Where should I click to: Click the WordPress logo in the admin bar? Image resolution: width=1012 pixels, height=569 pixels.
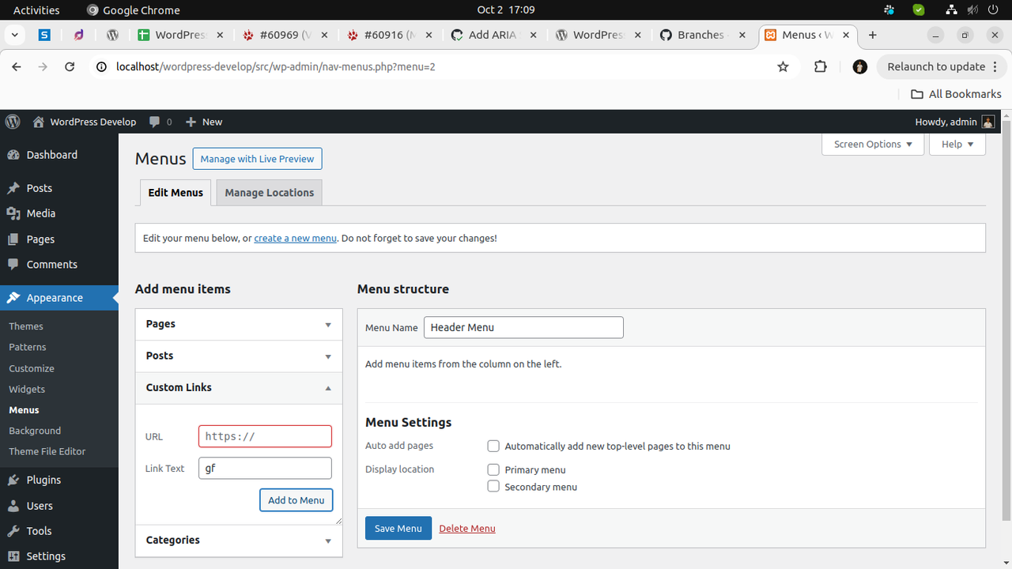pos(13,122)
